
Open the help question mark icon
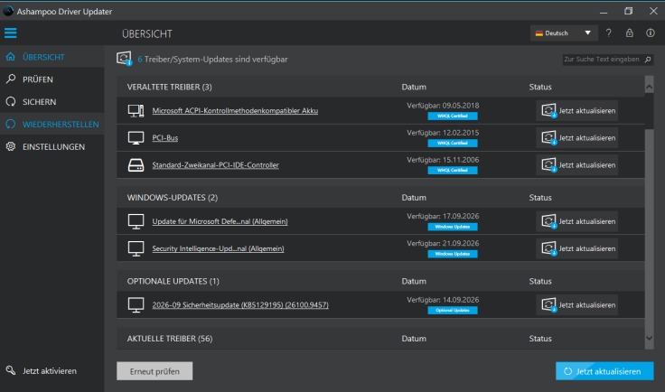(x=609, y=33)
